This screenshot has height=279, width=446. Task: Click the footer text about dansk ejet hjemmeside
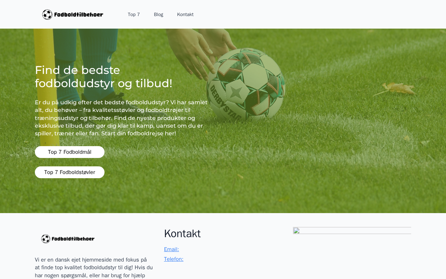(x=94, y=267)
